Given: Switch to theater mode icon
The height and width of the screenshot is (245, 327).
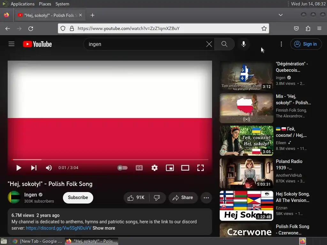Looking at the screenshot, I should pyautogui.click(x=185, y=168).
